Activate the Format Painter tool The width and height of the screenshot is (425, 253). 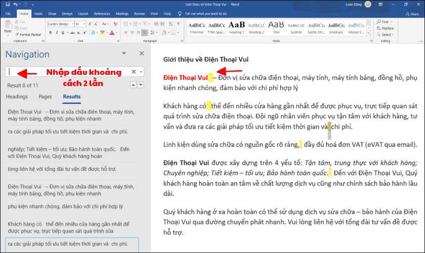tap(28, 34)
